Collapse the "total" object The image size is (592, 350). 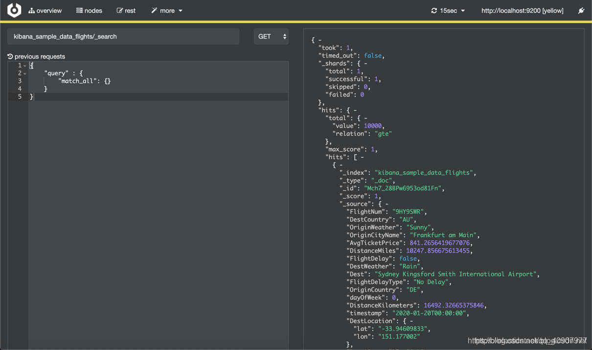(365, 118)
